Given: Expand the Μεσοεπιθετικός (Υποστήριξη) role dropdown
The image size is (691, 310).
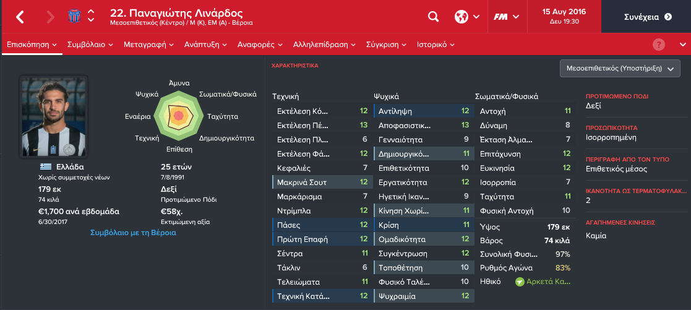Looking at the screenshot, I should pyautogui.click(x=620, y=68).
